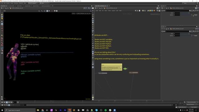The width and height of the screenshot is (199, 112).
Task: Click the magnifier search icon in network toolbar
Action: [x=158, y=11]
